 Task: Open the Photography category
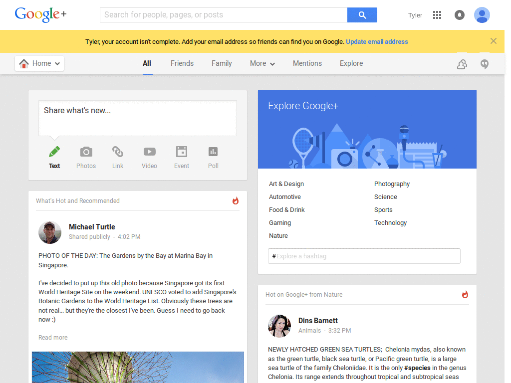pyautogui.click(x=392, y=184)
